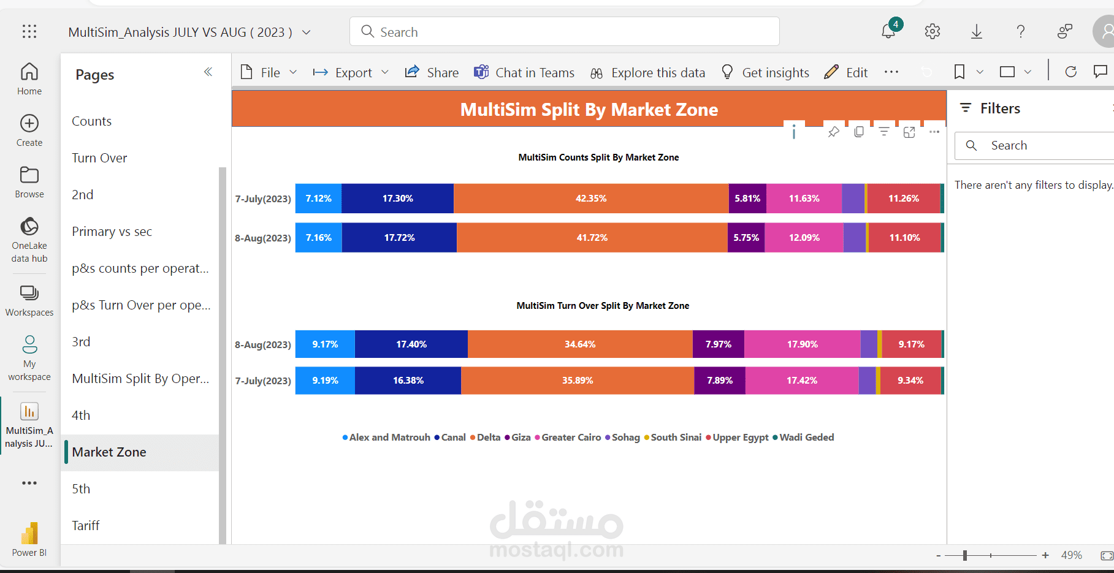
Task: Open the Tariff page
Action: tap(140, 526)
